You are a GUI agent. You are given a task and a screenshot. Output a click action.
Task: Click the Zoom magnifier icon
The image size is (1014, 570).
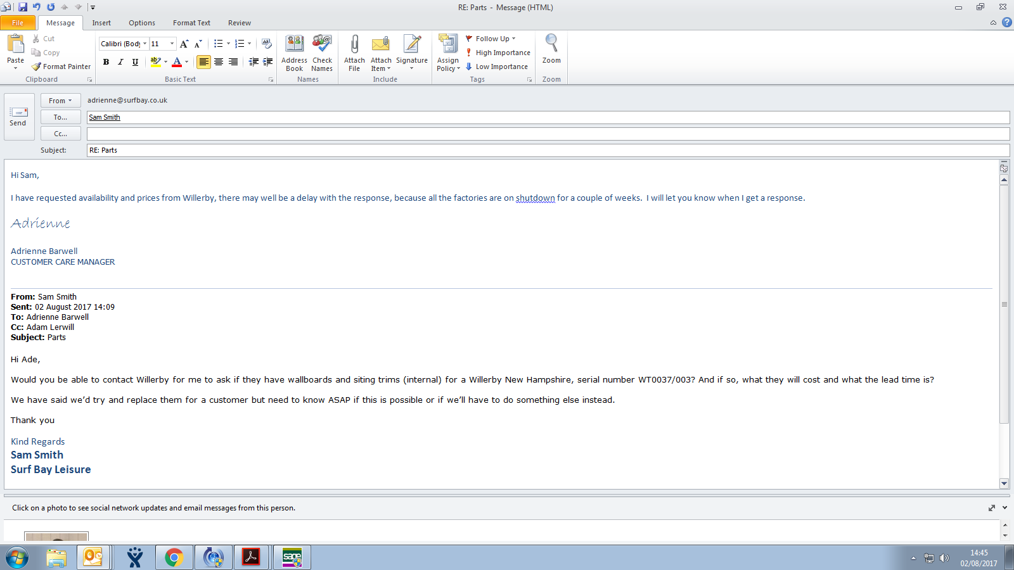point(551,44)
